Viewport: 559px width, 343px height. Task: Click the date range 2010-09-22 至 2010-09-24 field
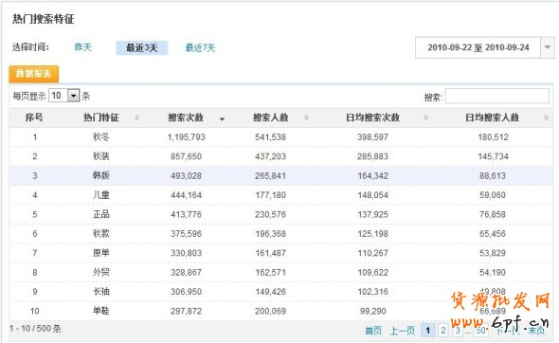pyautogui.click(x=478, y=47)
